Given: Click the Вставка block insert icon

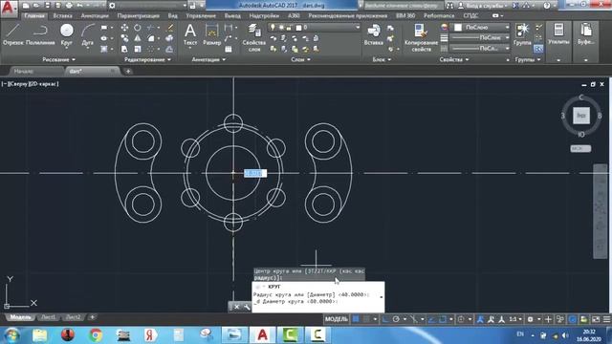Looking at the screenshot, I should click(x=374, y=34).
